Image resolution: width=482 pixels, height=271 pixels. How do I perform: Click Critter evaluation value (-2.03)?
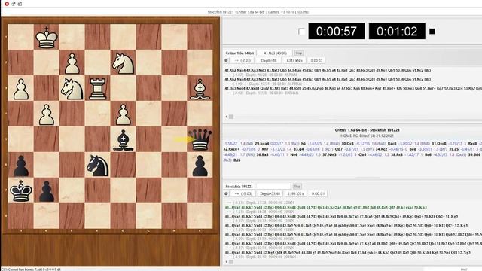pos(243,60)
